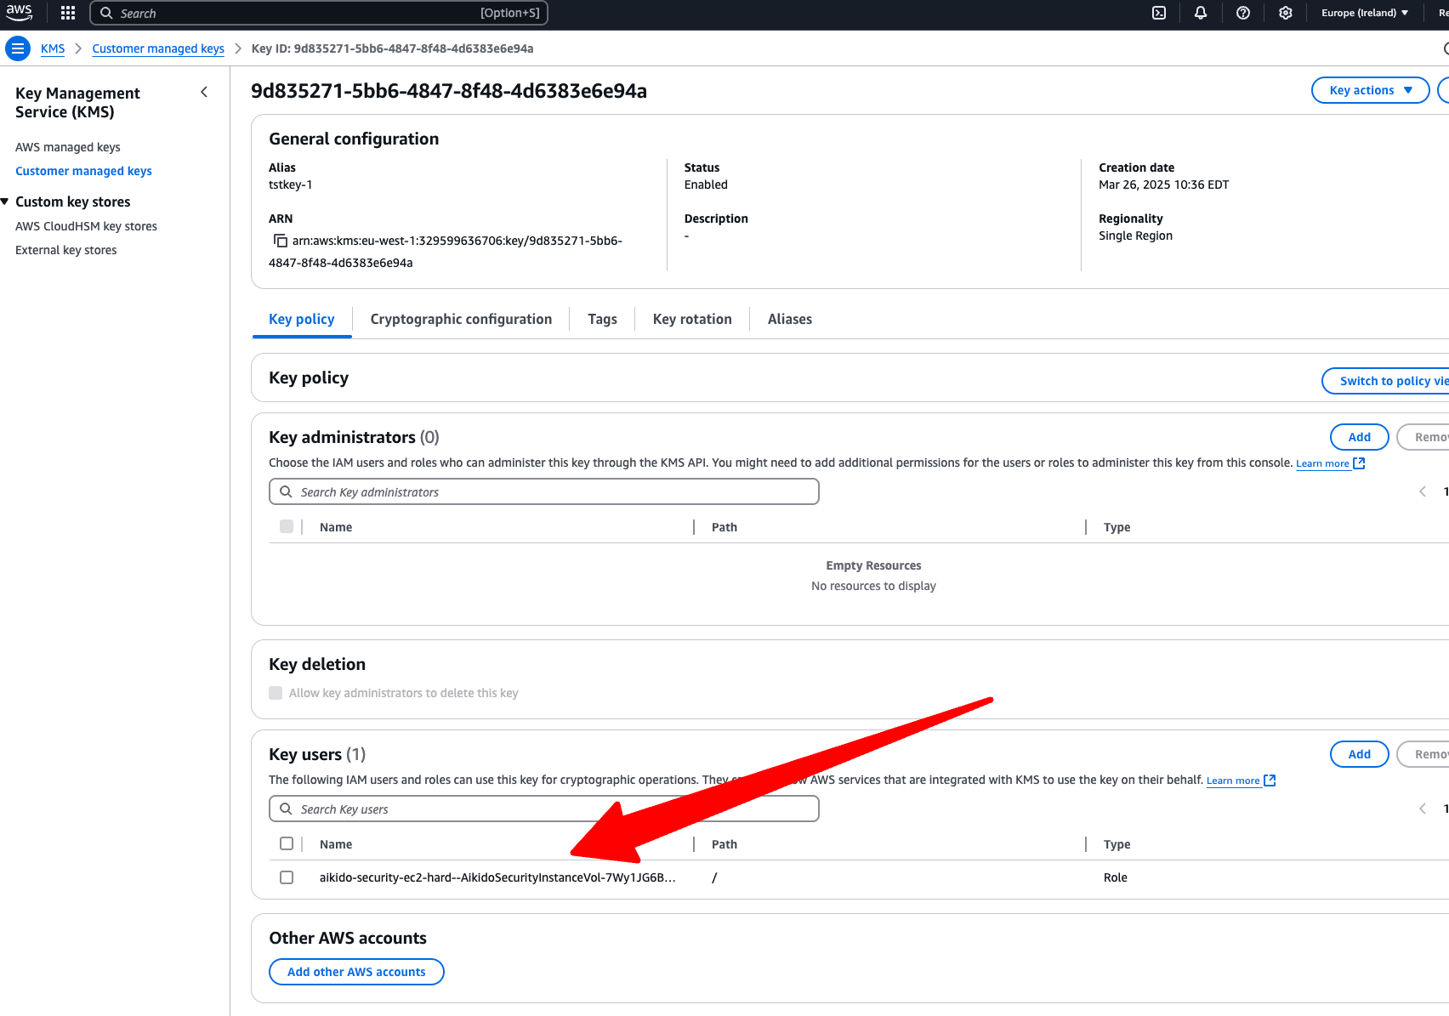Screen dimensions: 1449x1016
Task: Sort Key users by Path column
Action: click(724, 844)
